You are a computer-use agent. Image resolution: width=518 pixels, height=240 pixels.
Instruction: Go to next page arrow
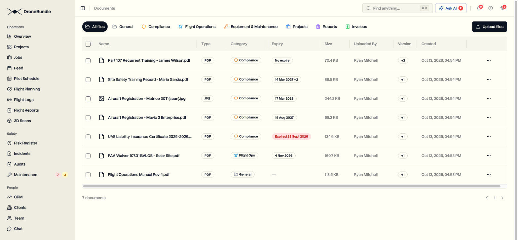coord(502,198)
